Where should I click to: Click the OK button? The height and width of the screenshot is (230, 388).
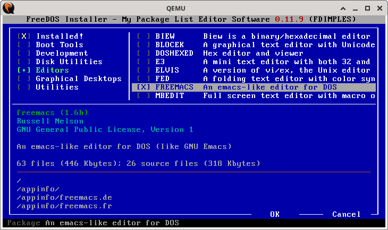(x=275, y=214)
